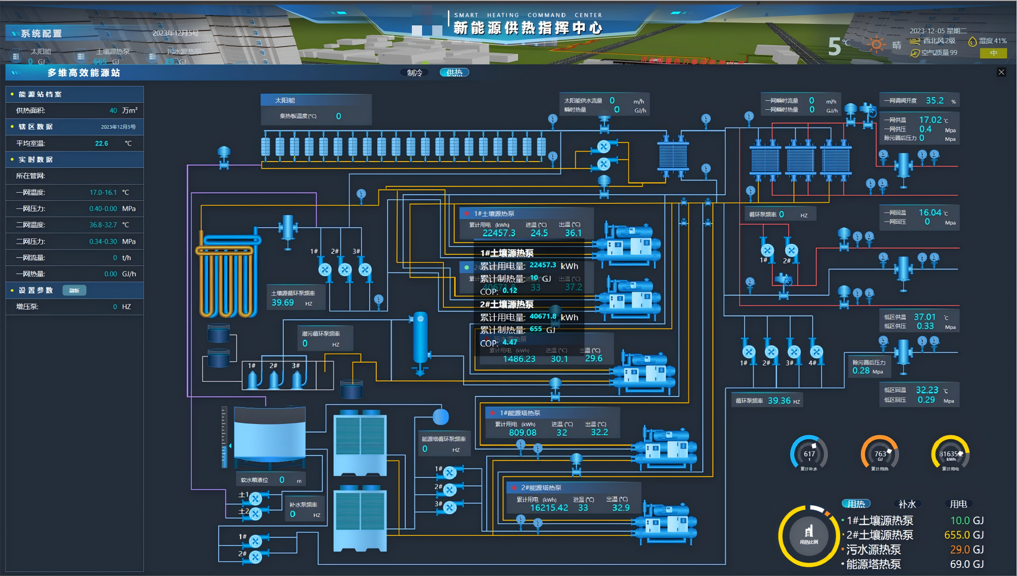Open the 系统配置 header
The image size is (1017, 576).
pos(41,34)
